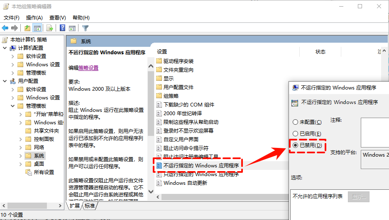Click the 显示... button in options

click(x=358, y=197)
